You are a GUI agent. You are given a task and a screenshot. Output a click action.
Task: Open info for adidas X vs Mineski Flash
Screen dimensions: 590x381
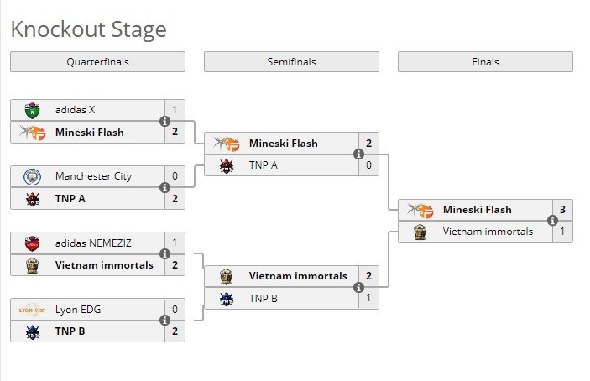click(x=164, y=121)
